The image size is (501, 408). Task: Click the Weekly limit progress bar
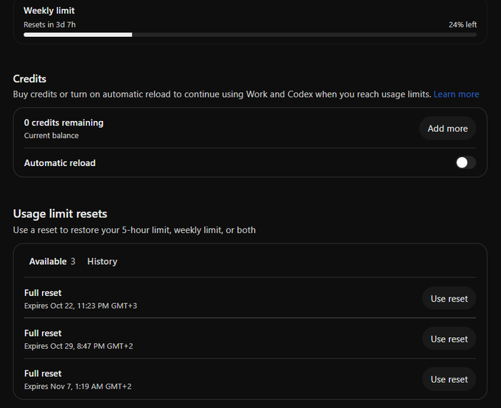pos(250,35)
